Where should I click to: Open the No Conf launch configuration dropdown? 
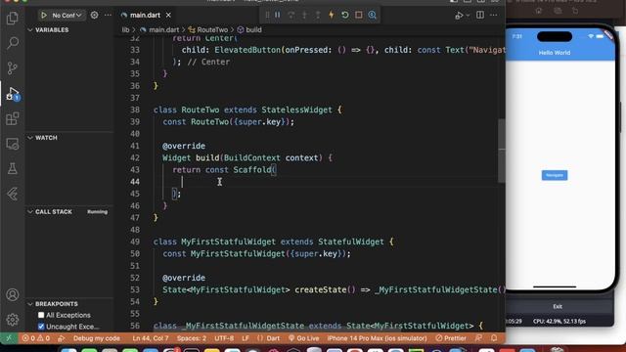coord(67,16)
